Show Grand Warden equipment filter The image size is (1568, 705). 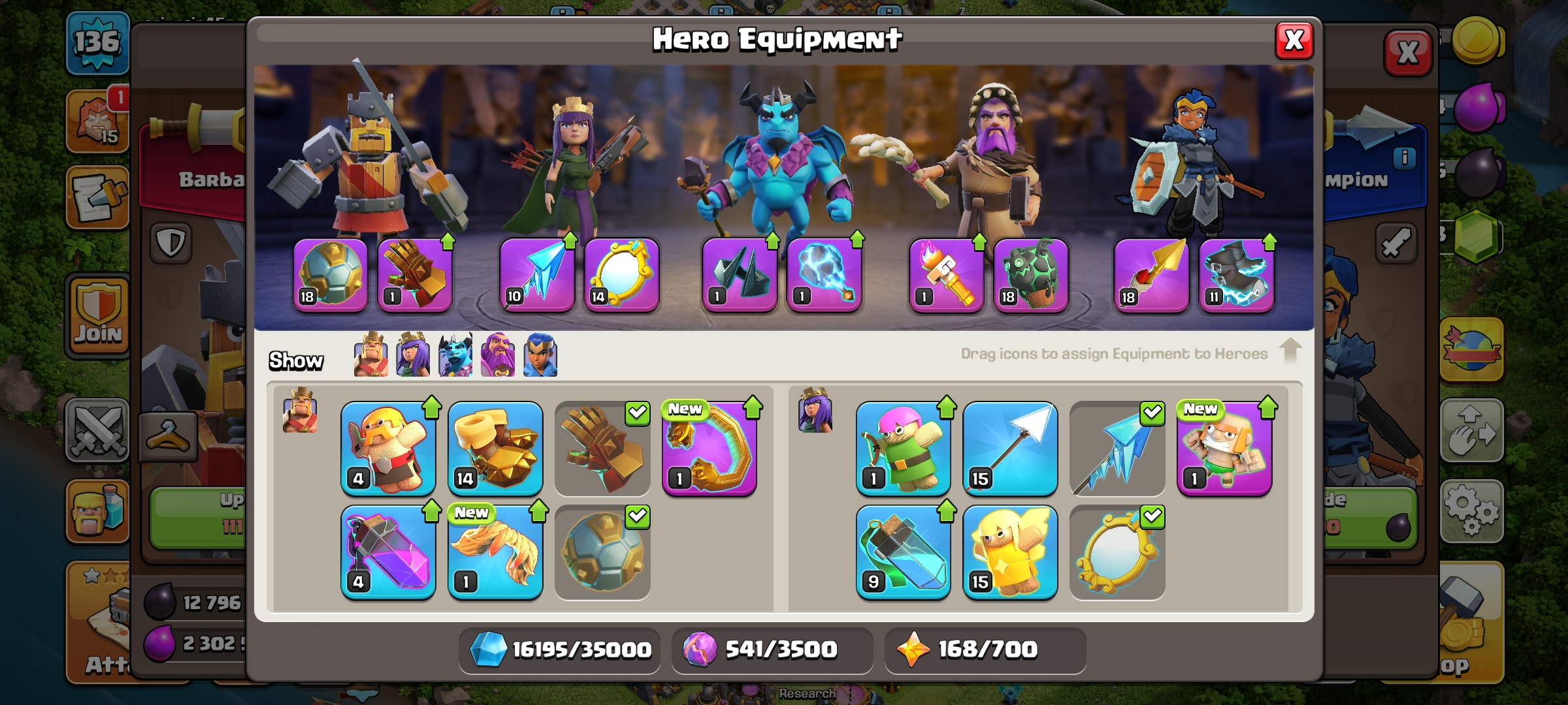click(498, 354)
